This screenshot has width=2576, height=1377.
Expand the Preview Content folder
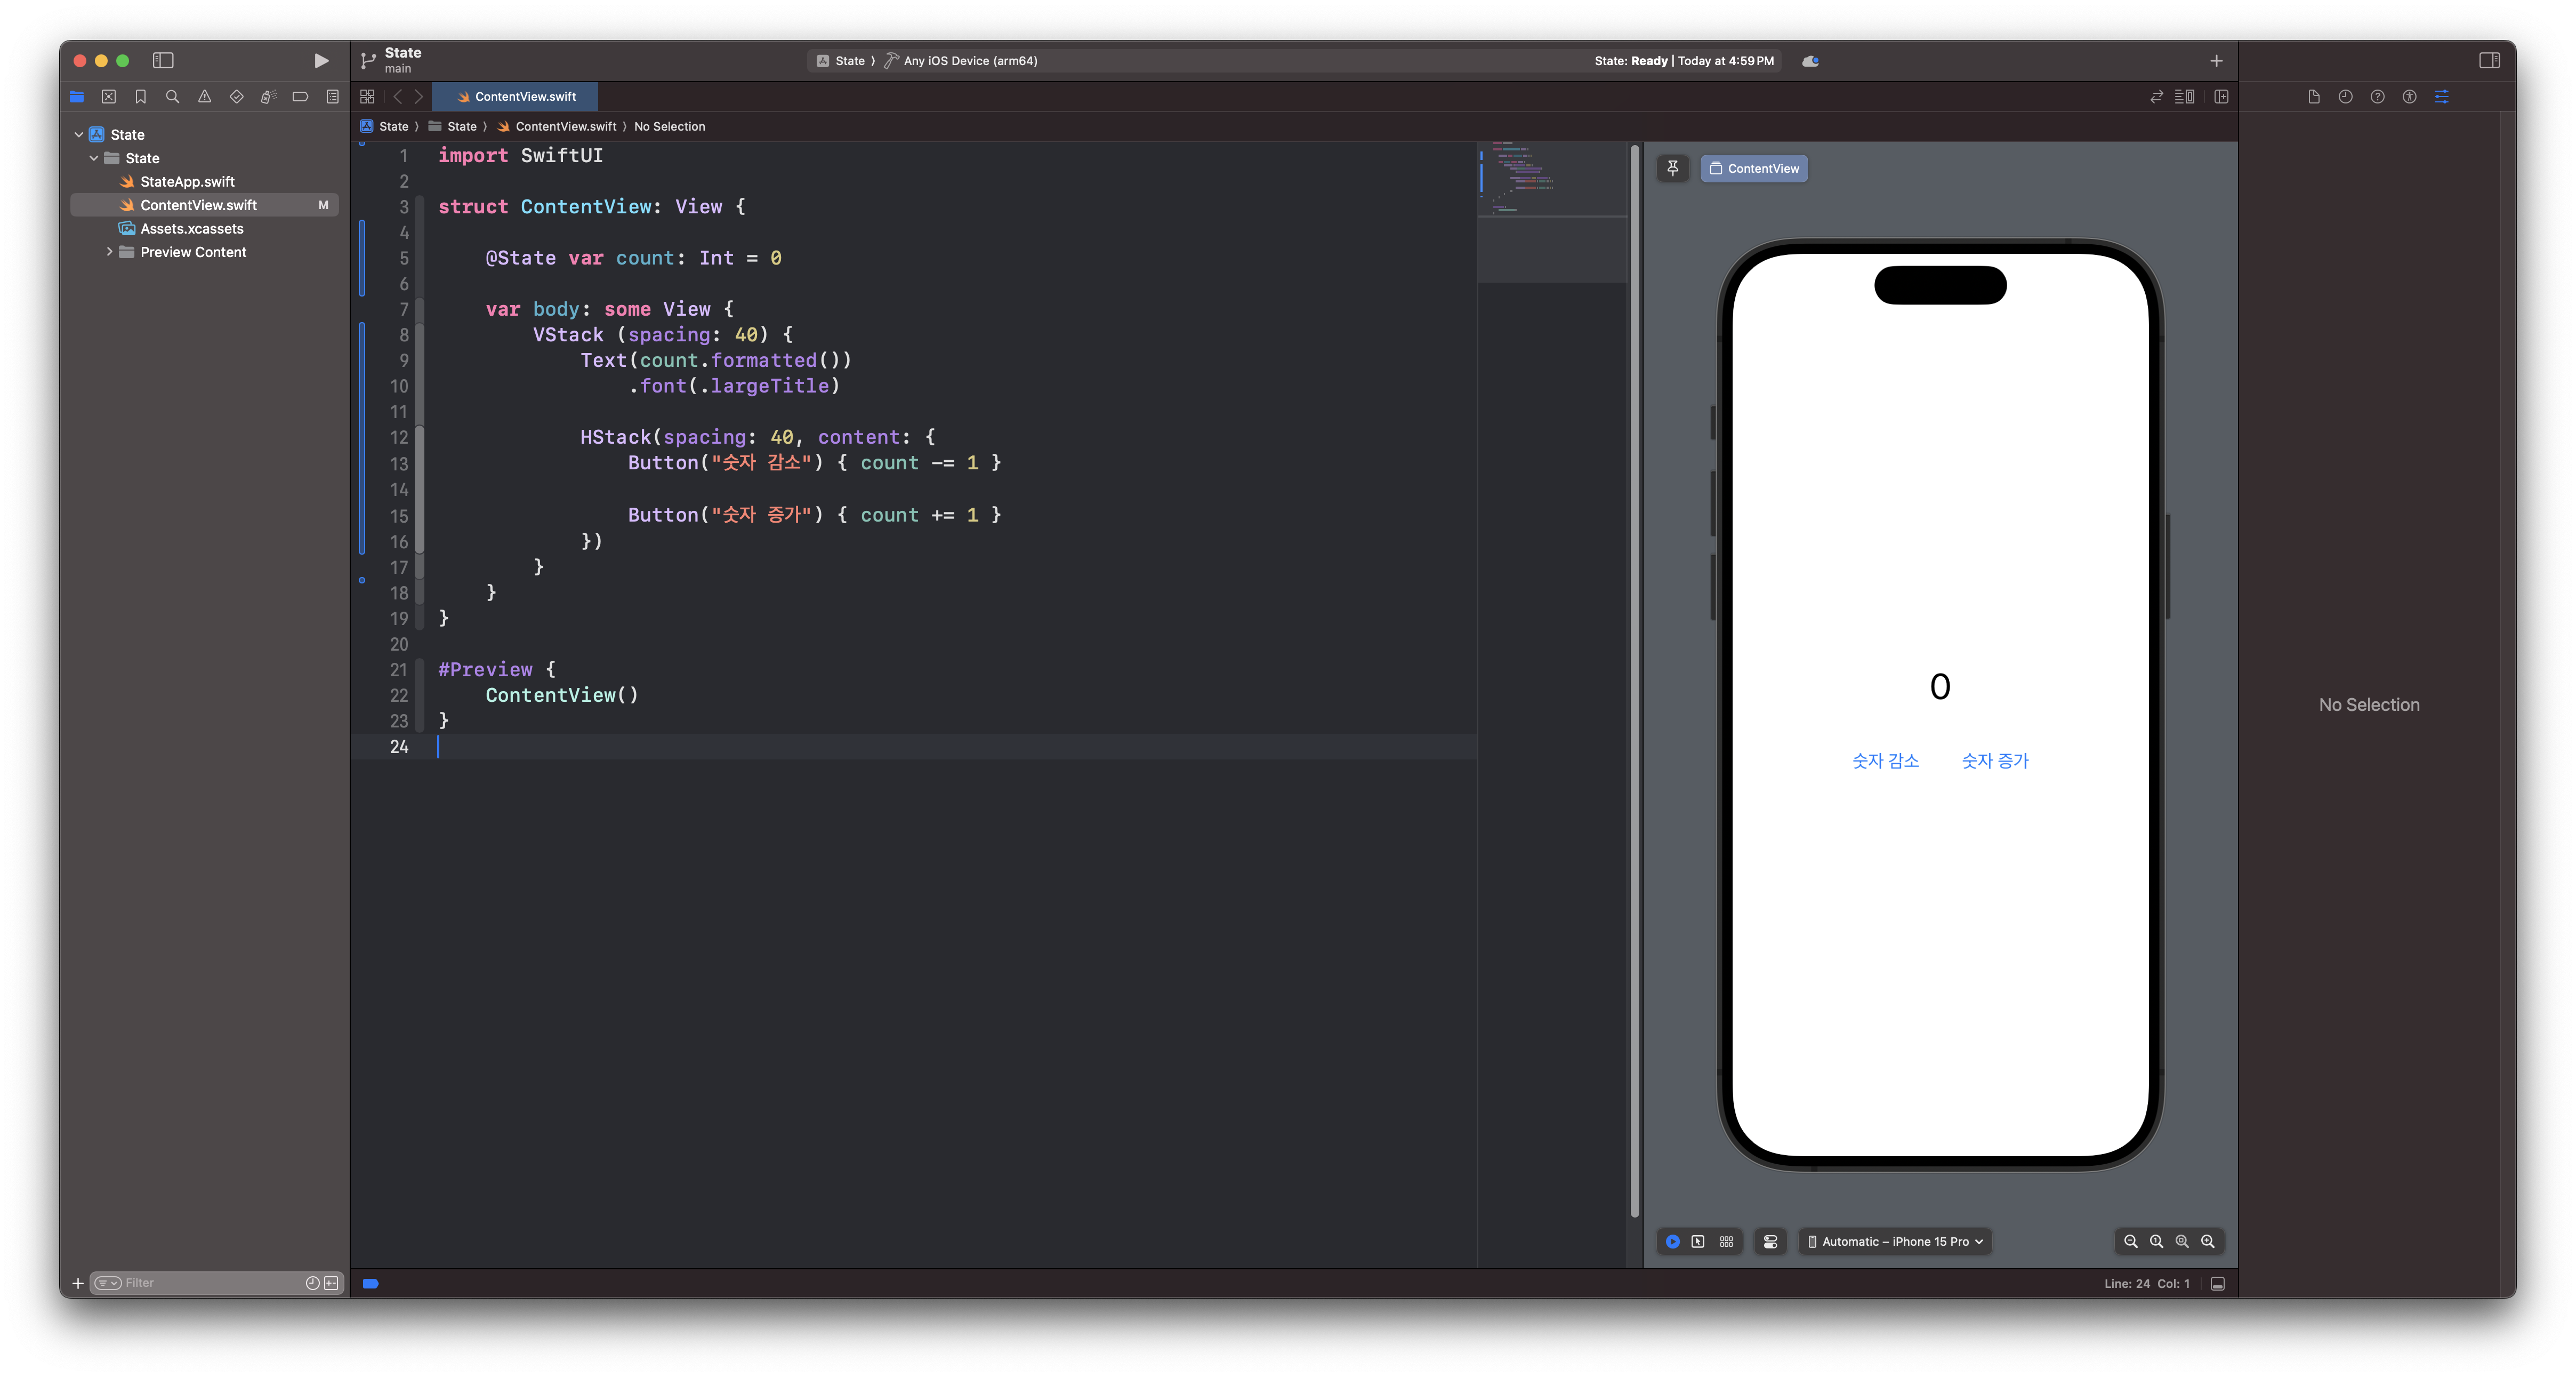[x=109, y=252]
